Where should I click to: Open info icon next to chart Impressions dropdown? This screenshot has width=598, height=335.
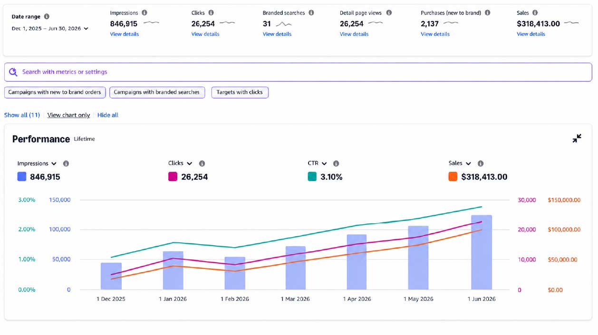pos(66,163)
